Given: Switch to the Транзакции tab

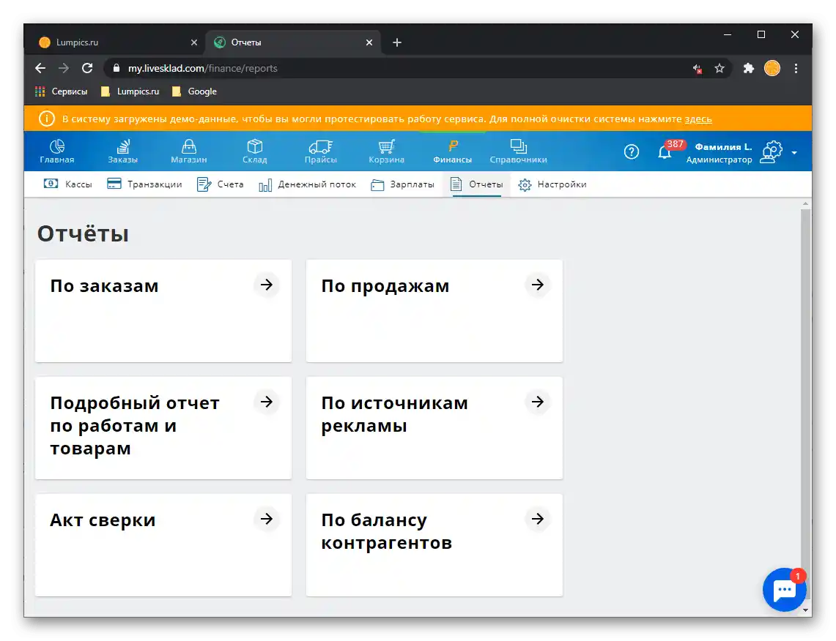Looking at the screenshot, I should click(x=146, y=184).
